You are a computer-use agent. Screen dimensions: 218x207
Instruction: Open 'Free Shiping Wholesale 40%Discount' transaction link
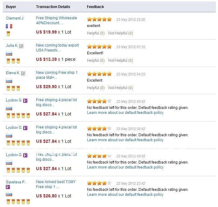coord(56,20)
